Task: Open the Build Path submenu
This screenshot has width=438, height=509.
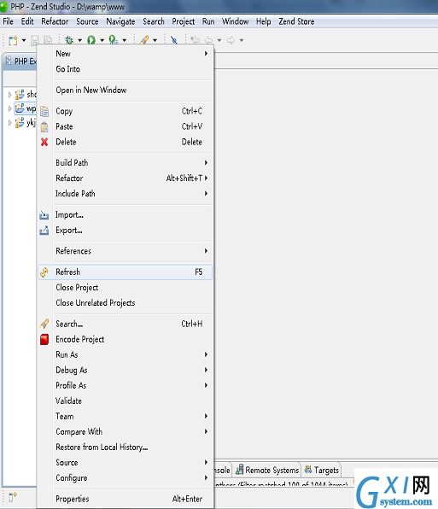Action: tap(126, 162)
